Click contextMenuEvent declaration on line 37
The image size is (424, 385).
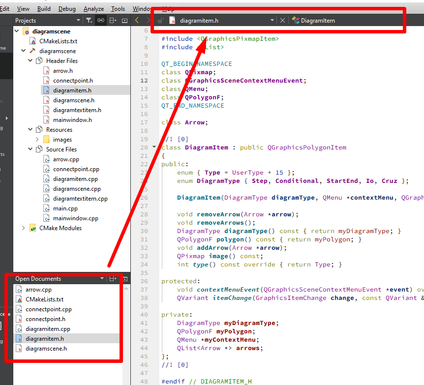click(228, 290)
